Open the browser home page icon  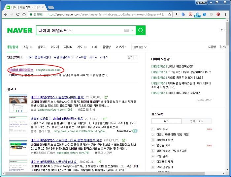click(24, 14)
